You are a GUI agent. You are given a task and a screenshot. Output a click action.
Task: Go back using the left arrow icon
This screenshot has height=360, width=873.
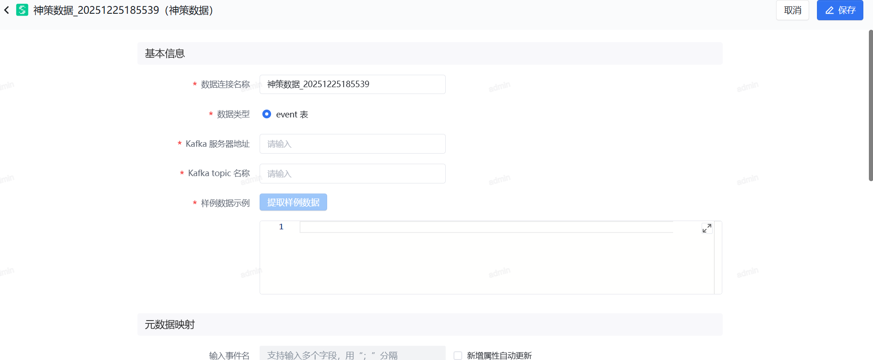6,10
